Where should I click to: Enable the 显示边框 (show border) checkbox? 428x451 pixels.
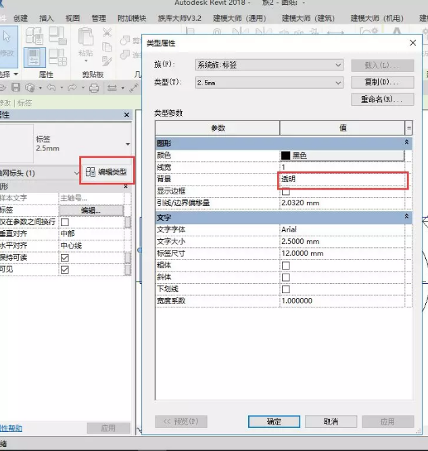[285, 192]
